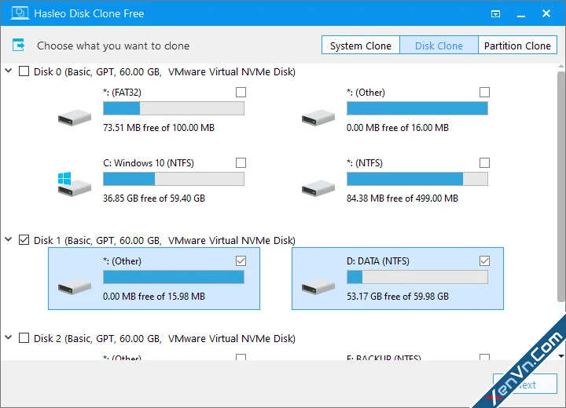This screenshot has height=408, width=566.
Task: Select the Disk 2 header label
Action: click(164, 338)
